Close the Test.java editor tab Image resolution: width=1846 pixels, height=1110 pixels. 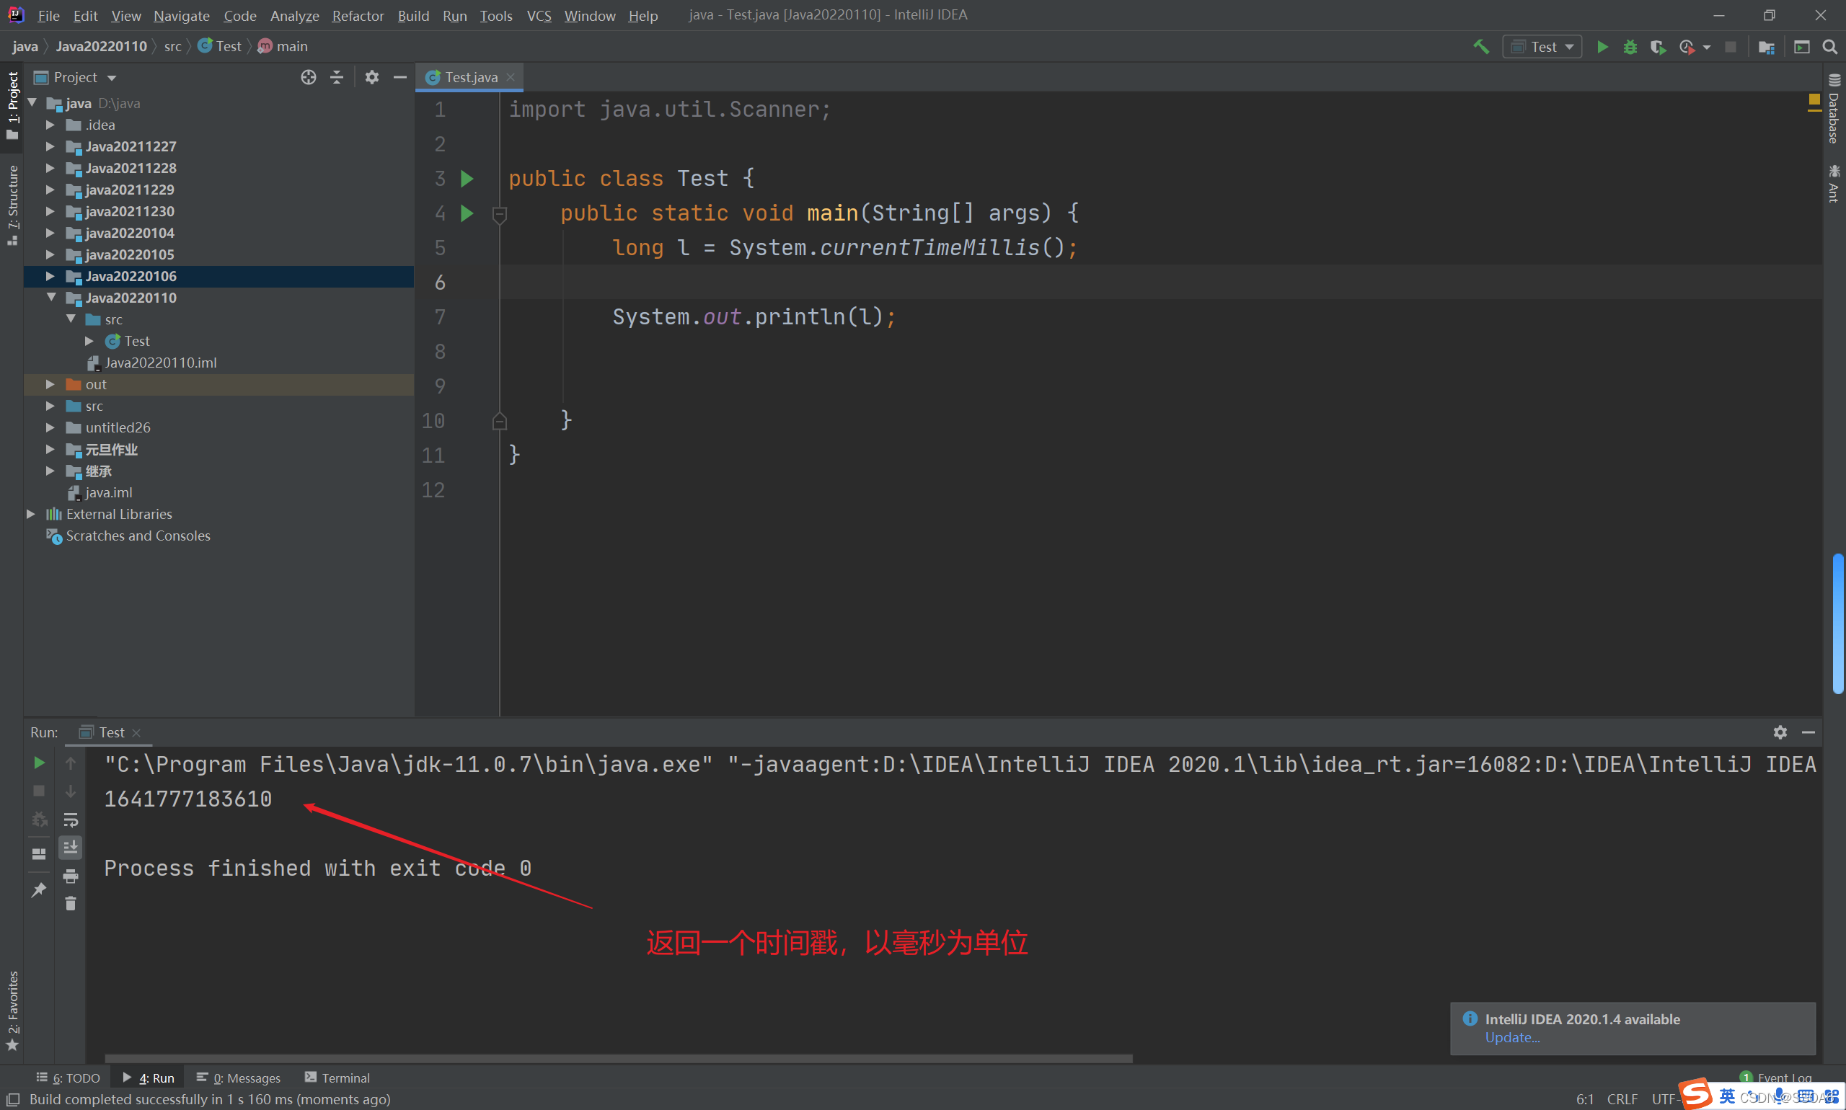click(x=511, y=77)
